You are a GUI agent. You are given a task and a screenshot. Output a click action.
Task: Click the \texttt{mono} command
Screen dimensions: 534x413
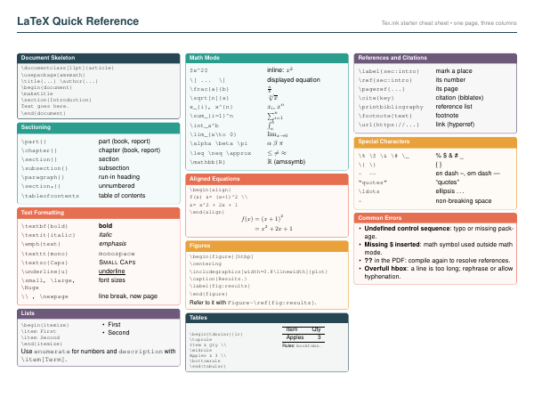click(x=44, y=254)
